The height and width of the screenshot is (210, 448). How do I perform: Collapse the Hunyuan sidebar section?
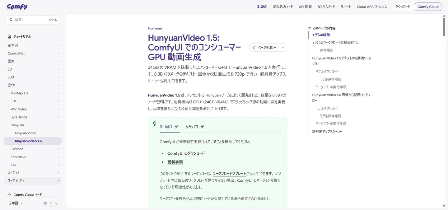(x=33, y=125)
